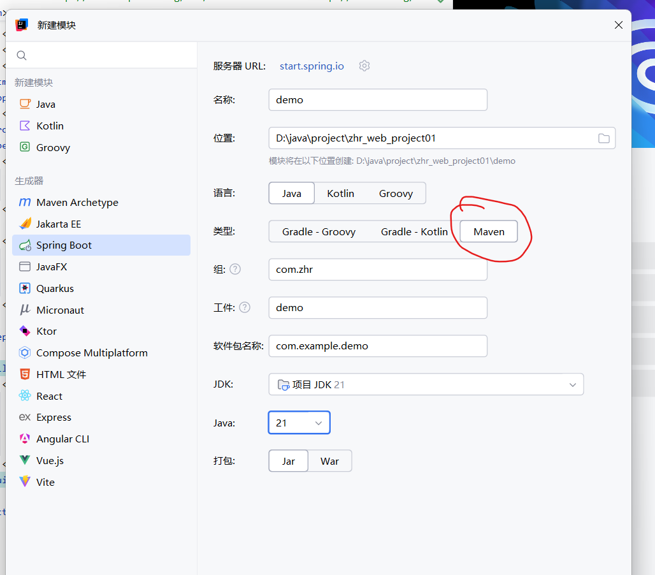Click the 生成器 section header

tap(29, 181)
